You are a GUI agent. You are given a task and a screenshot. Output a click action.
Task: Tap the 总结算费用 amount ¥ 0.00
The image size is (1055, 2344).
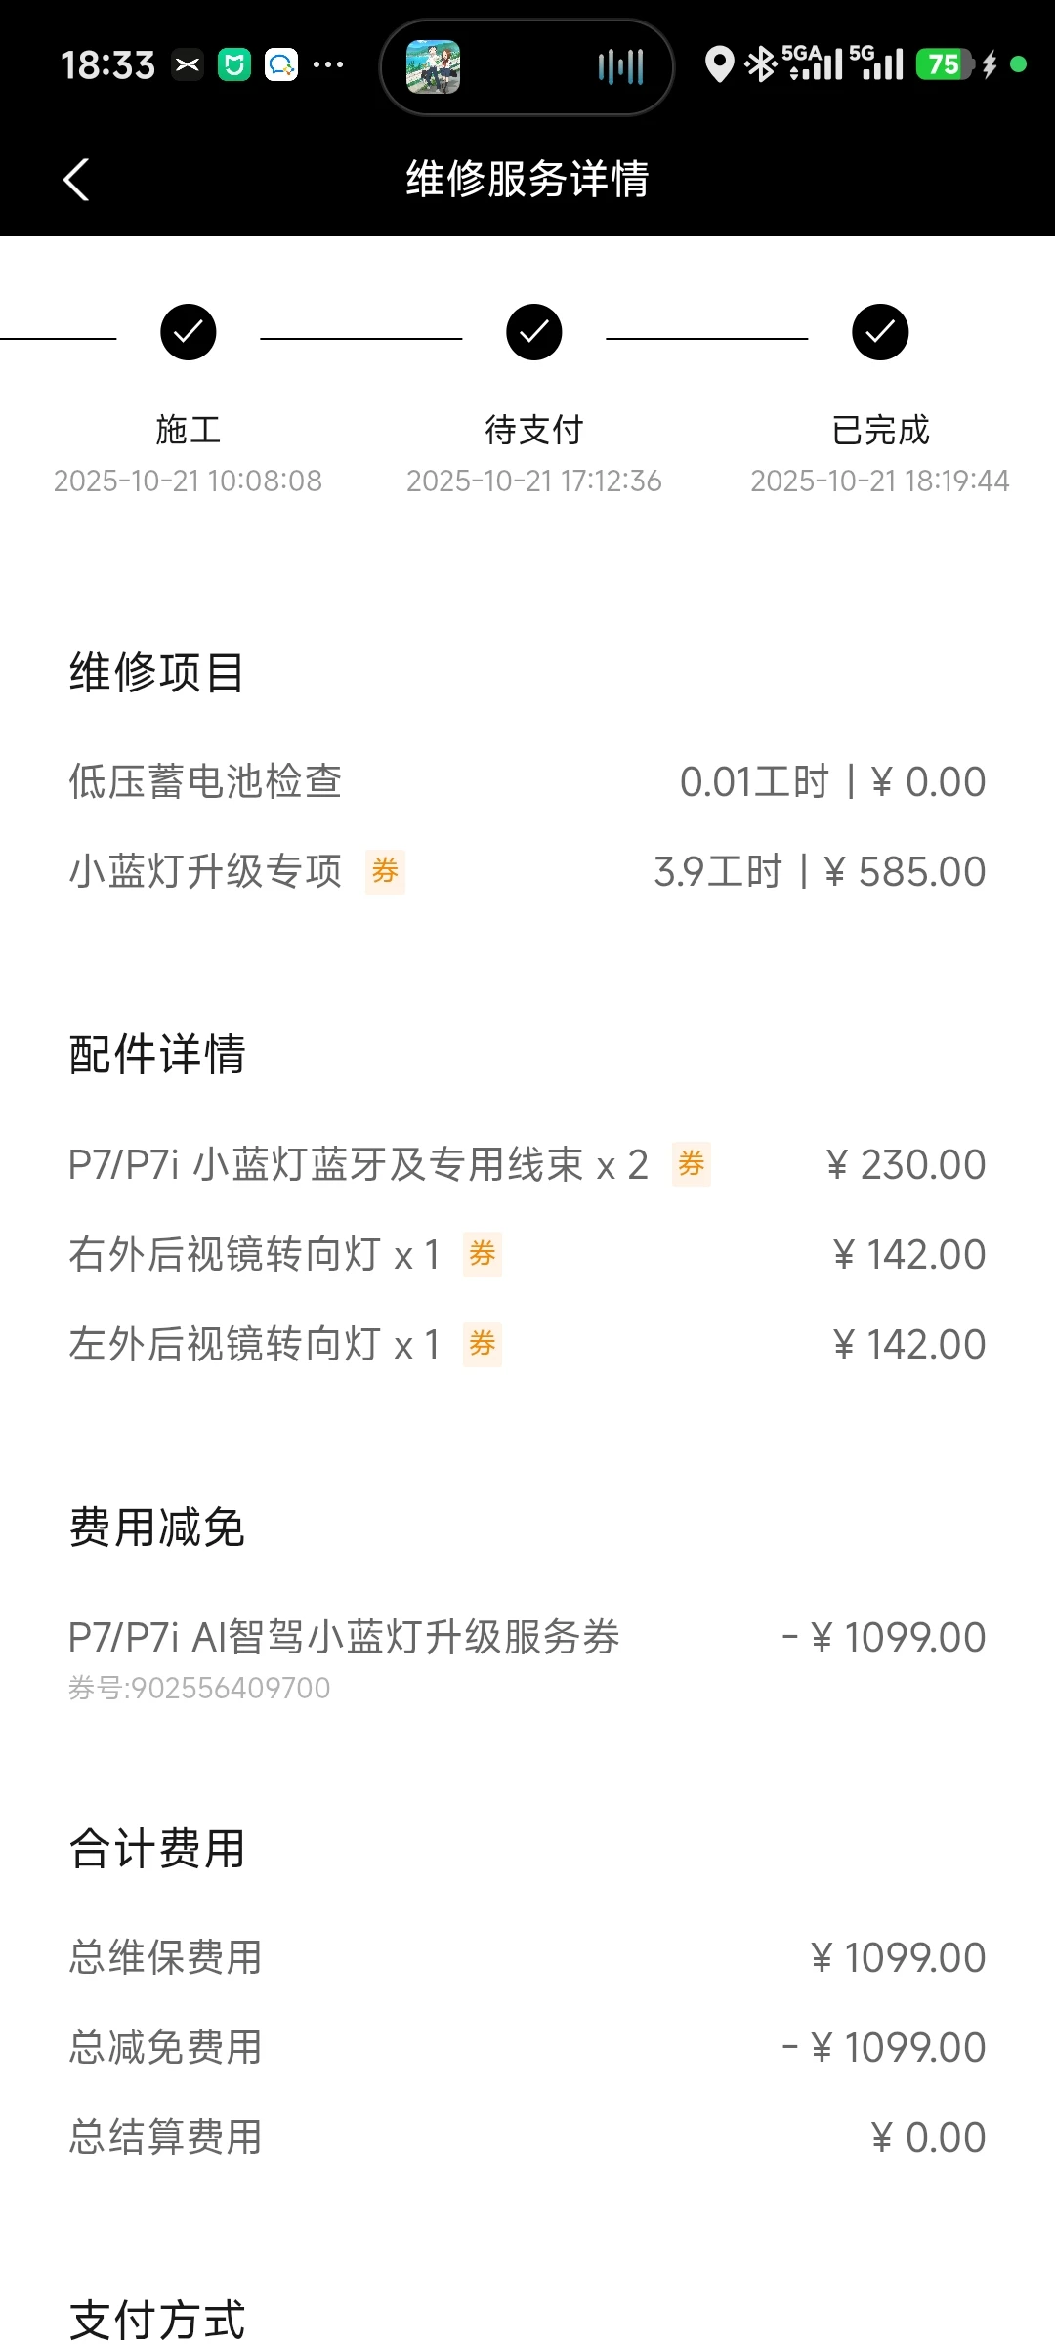point(928,2137)
